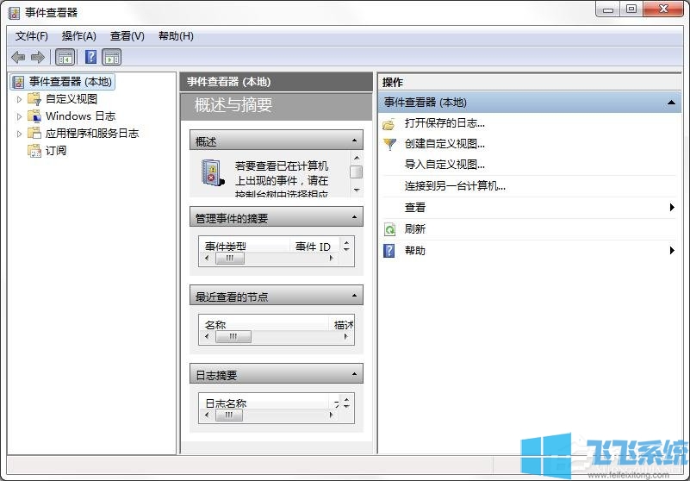The width and height of the screenshot is (690, 481).
Task: Collapse the 概述 section
Action: pos(354,141)
